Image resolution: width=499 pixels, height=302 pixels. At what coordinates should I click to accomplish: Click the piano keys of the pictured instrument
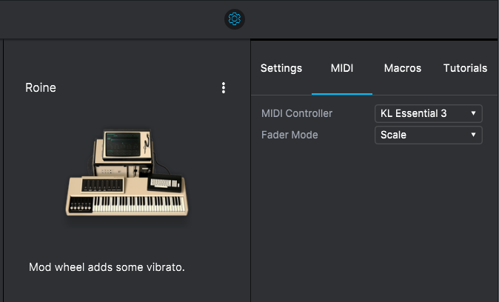coord(139,204)
